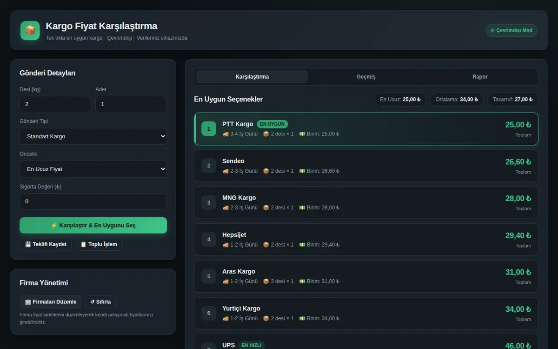
Task: Click Karşılaştır & En Uygunu Seç button
Action: click(93, 225)
